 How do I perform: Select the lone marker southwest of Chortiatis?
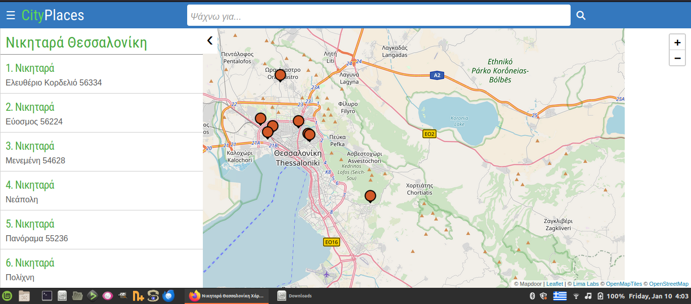point(370,196)
